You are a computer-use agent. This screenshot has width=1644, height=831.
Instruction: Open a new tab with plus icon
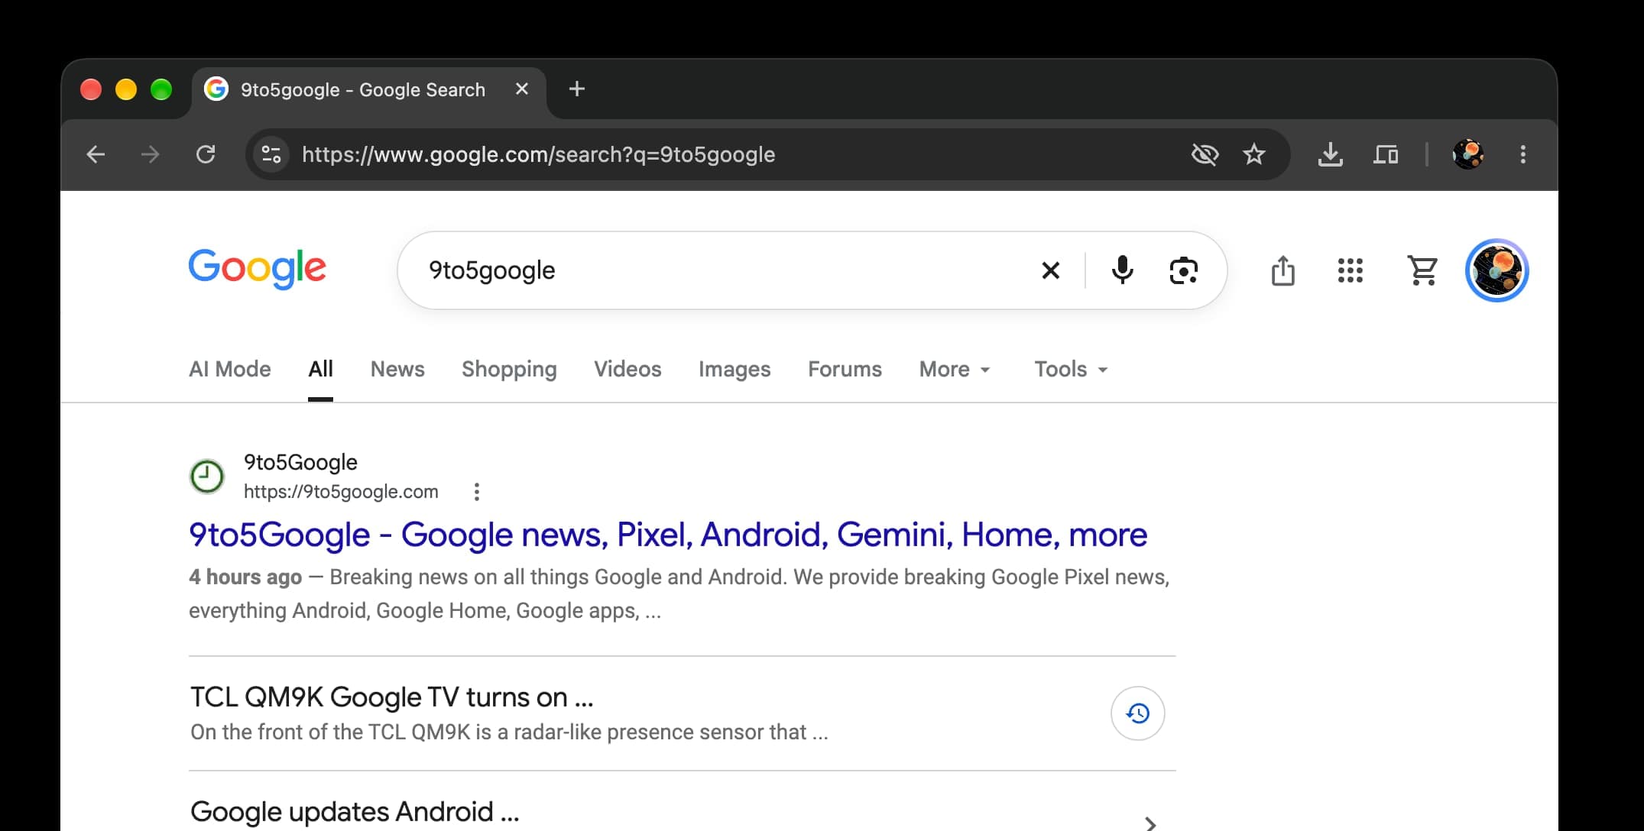click(x=577, y=89)
